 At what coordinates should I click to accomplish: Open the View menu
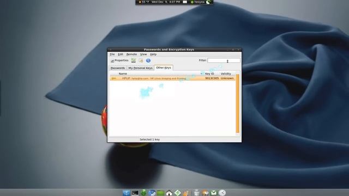click(x=143, y=54)
